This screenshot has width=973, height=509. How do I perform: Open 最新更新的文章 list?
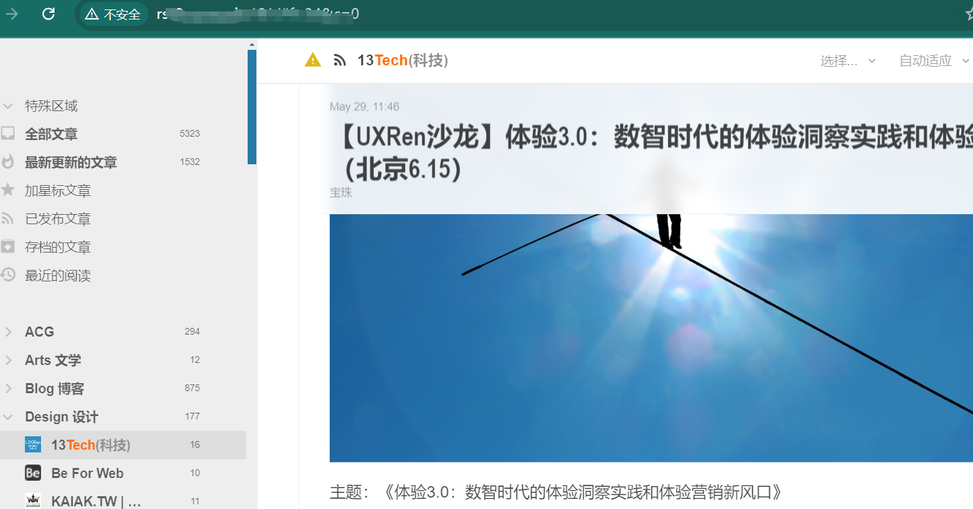click(71, 162)
